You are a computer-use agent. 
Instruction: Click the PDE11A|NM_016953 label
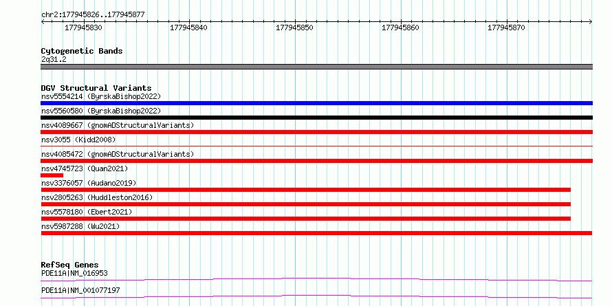click(x=74, y=273)
